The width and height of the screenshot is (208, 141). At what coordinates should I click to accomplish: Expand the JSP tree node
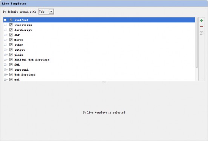tap(5, 35)
